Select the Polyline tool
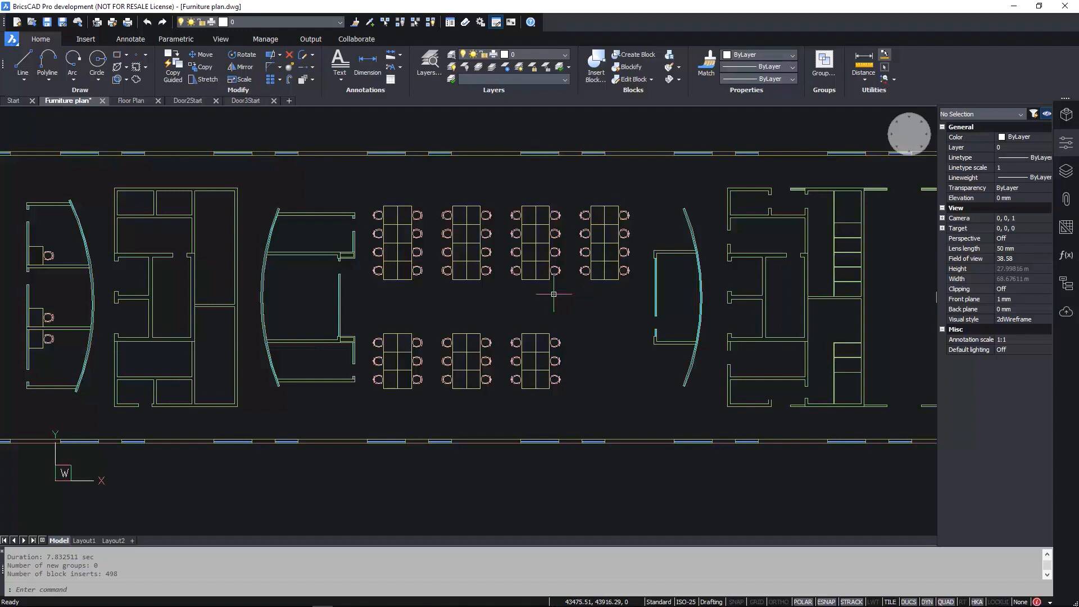 coord(47,63)
